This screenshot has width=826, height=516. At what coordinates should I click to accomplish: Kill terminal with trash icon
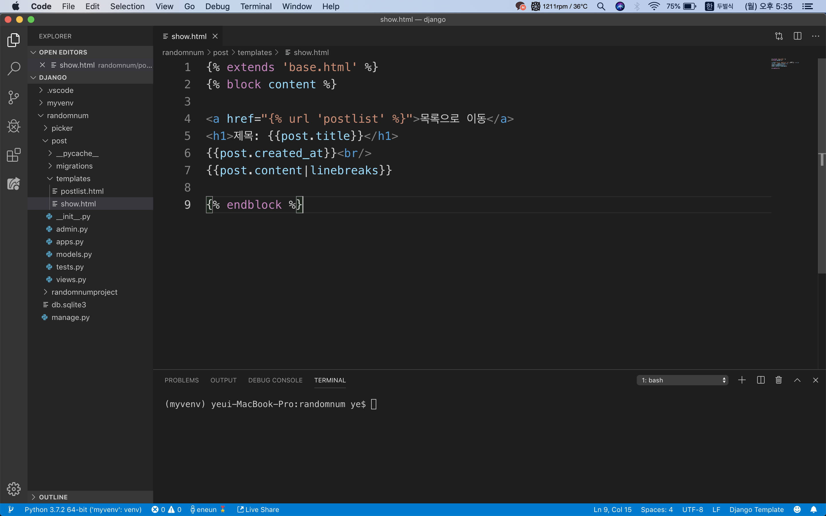point(779,380)
